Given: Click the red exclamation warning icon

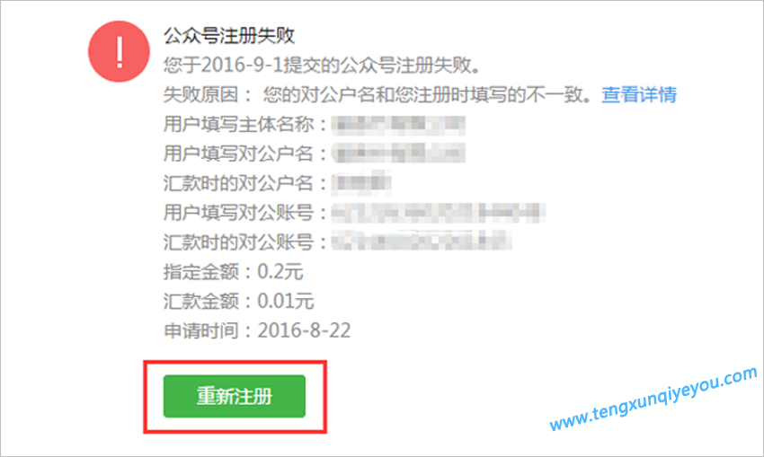Looking at the screenshot, I should tap(119, 51).
